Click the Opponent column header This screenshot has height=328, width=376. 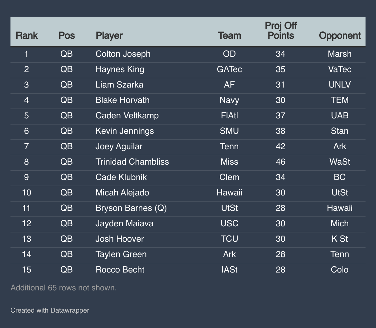tap(340, 35)
